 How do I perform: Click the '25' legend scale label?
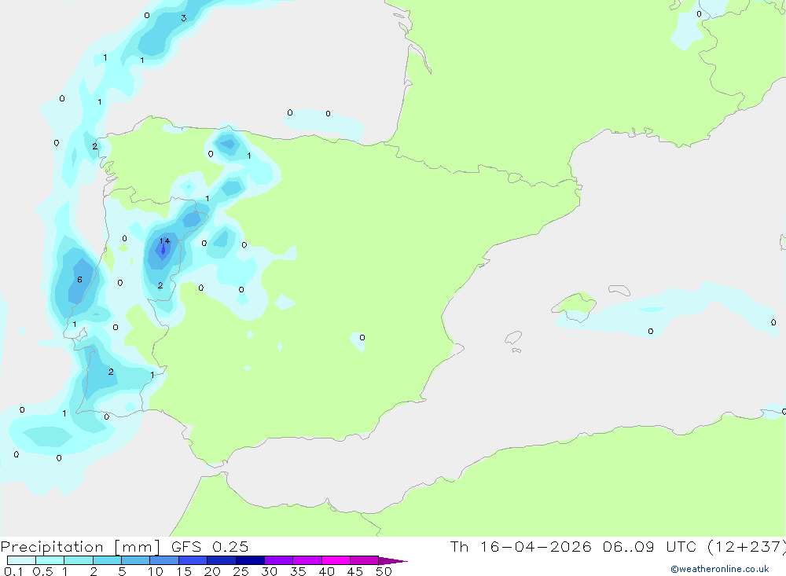tap(241, 571)
